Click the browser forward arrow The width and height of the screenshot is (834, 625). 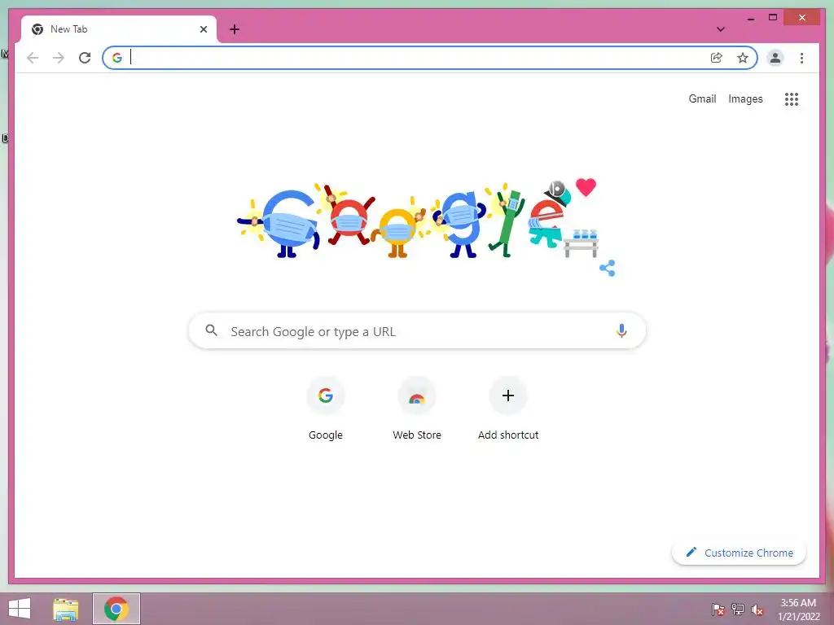[x=59, y=58]
